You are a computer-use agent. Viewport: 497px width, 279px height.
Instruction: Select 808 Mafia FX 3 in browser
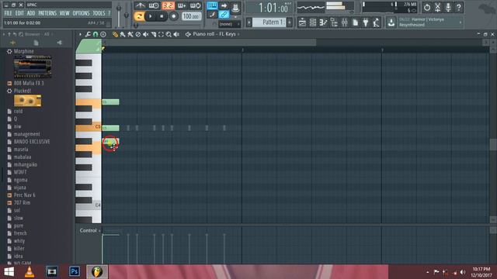point(29,83)
